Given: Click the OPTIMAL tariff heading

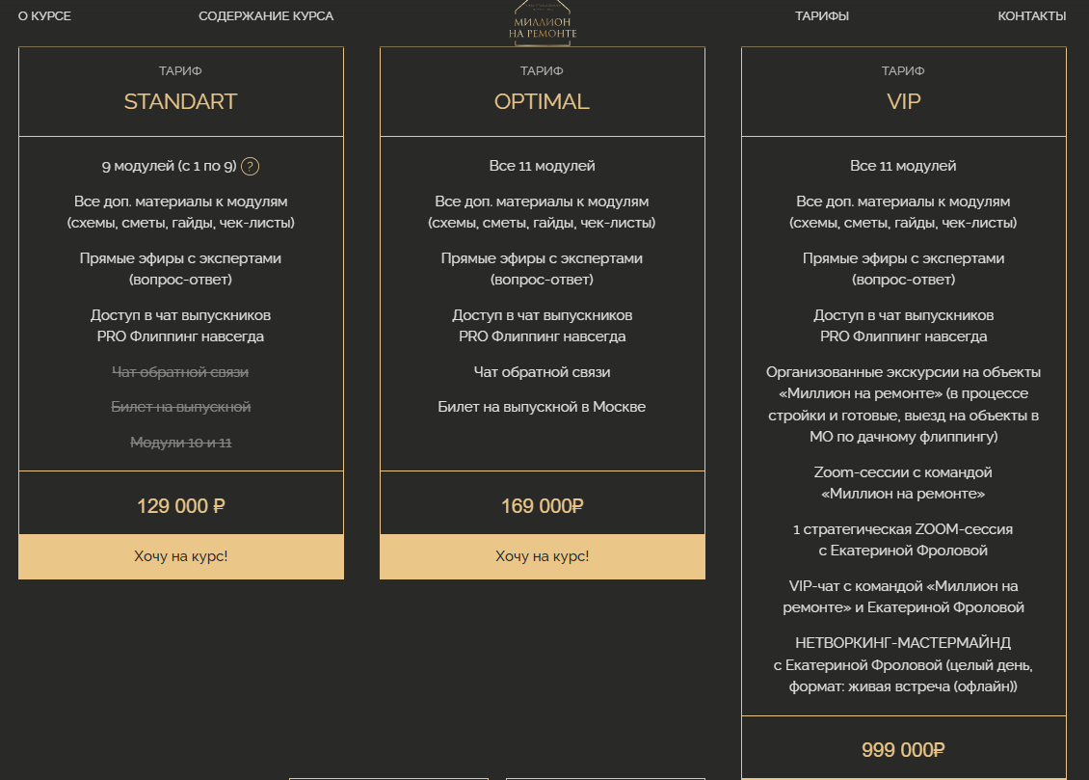Looking at the screenshot, I should click(x=542, y=102).
